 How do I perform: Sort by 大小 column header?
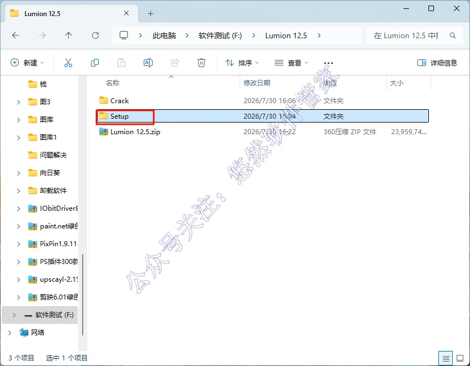pos(397,83)
